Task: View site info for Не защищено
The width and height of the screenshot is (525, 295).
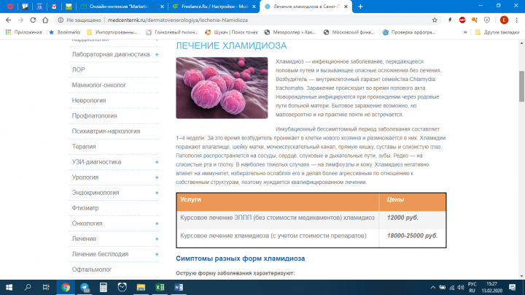Action: [x=79, y=20]
